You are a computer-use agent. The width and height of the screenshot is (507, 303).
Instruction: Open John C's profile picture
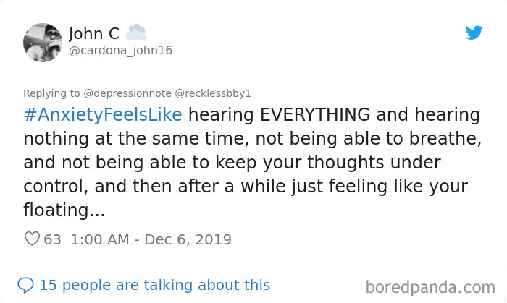click(x=43, y=41)
